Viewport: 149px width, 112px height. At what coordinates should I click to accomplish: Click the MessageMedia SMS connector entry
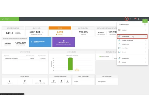pyautogui.click(x=102, y=82)
